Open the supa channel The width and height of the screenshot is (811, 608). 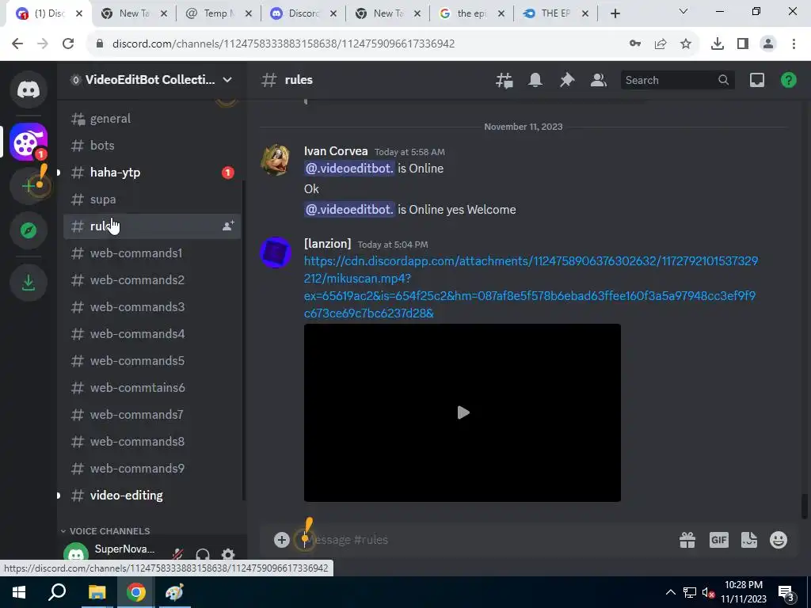(152, 199)
